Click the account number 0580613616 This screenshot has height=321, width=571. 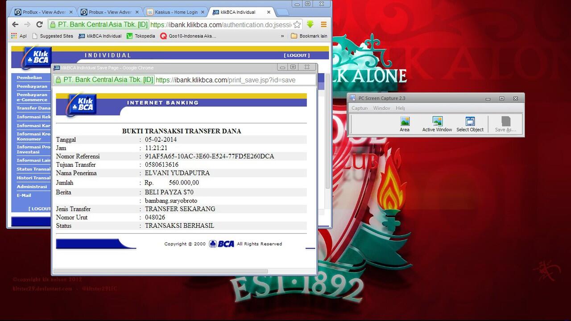[x=161, y=165]
